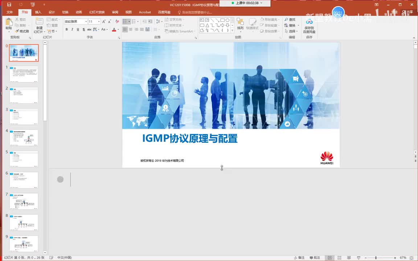Decrease list indent level

click(x=145, y=22)
